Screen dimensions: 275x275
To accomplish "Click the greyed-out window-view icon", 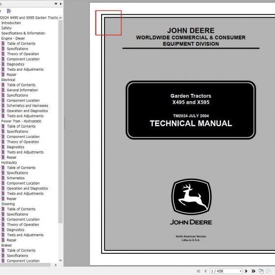I will coord(269,271).
